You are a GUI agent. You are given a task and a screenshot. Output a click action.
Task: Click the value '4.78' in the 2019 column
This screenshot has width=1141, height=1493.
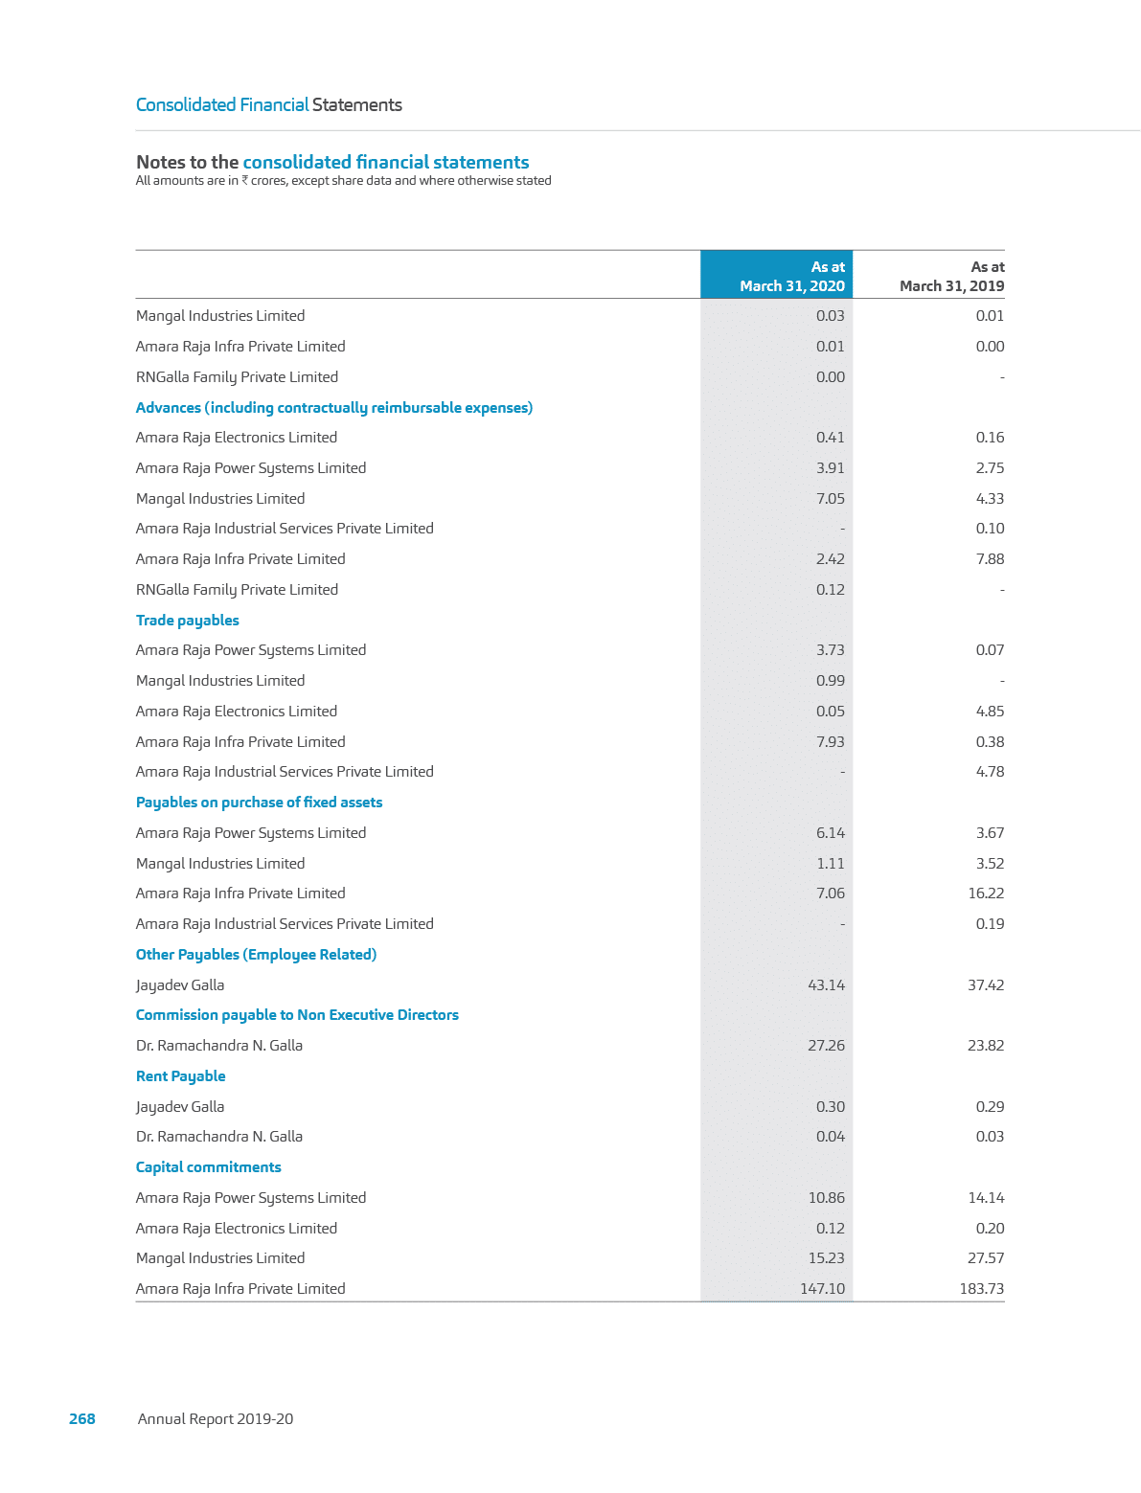pyautogui.click(x=991, y=772)
